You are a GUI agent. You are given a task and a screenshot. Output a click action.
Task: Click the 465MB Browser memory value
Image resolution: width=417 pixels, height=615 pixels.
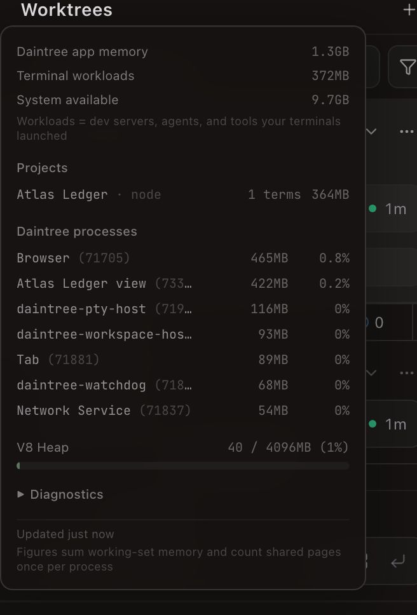pos(269,258)
